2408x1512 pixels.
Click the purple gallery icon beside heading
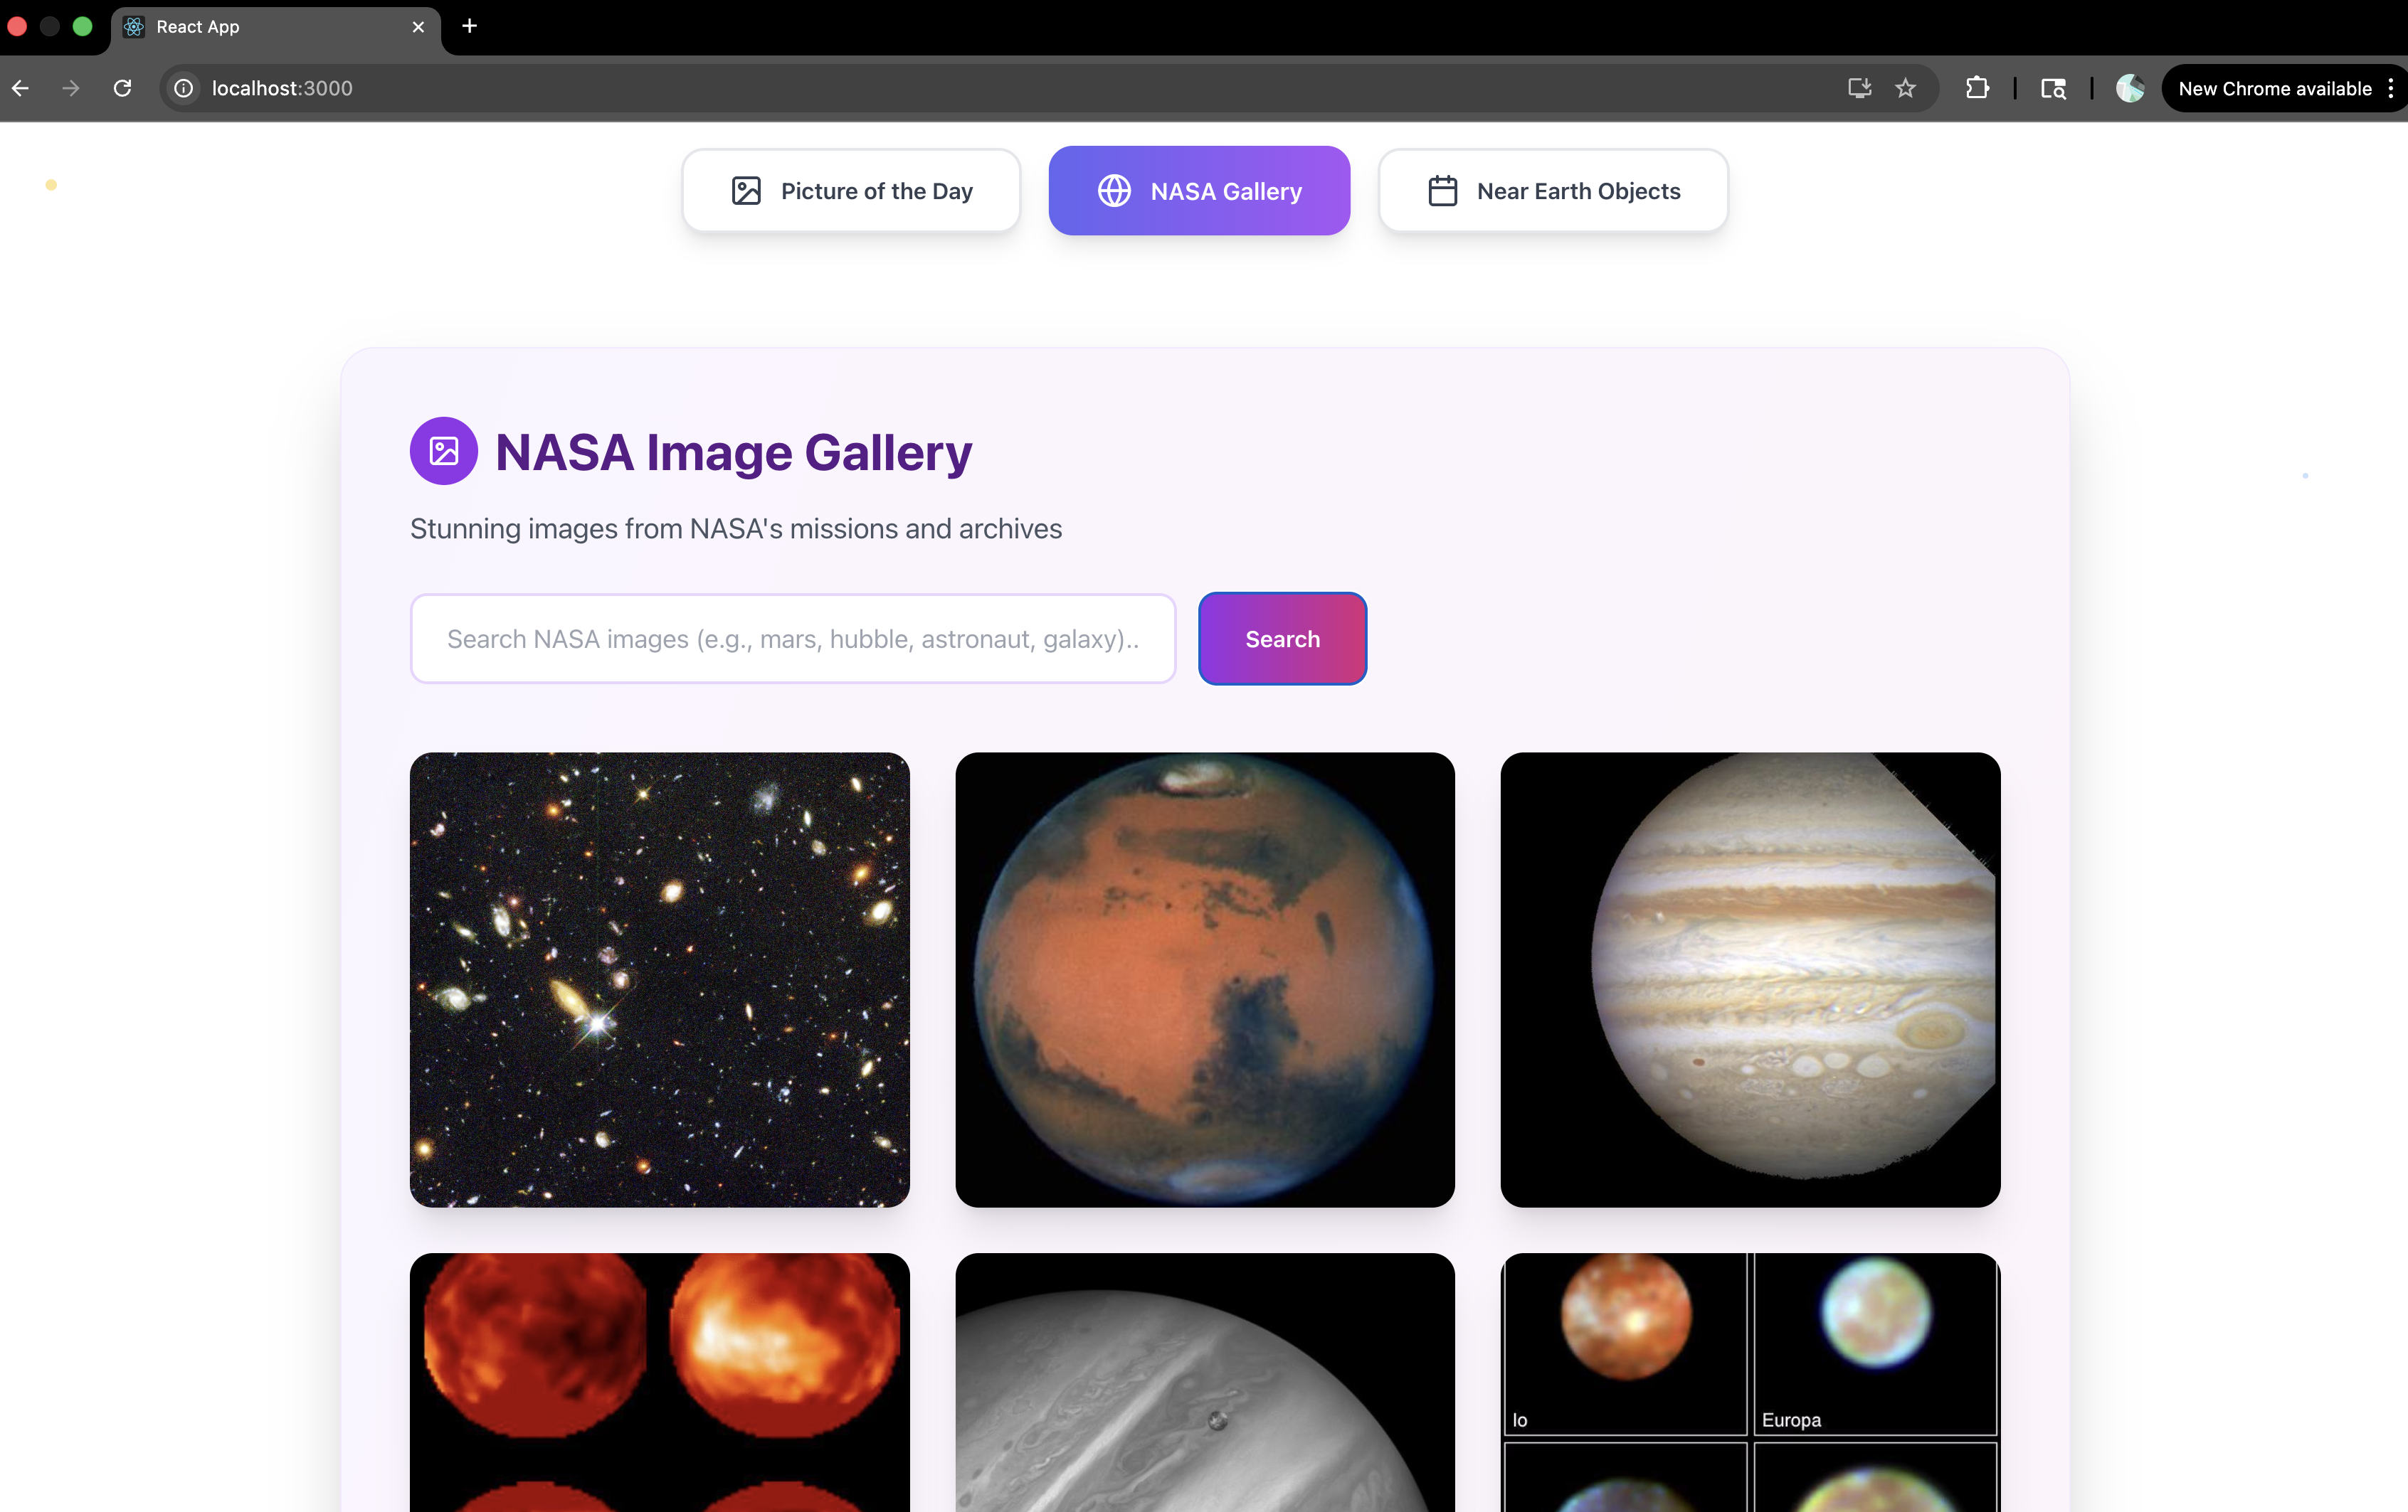(x=443, y=451)
